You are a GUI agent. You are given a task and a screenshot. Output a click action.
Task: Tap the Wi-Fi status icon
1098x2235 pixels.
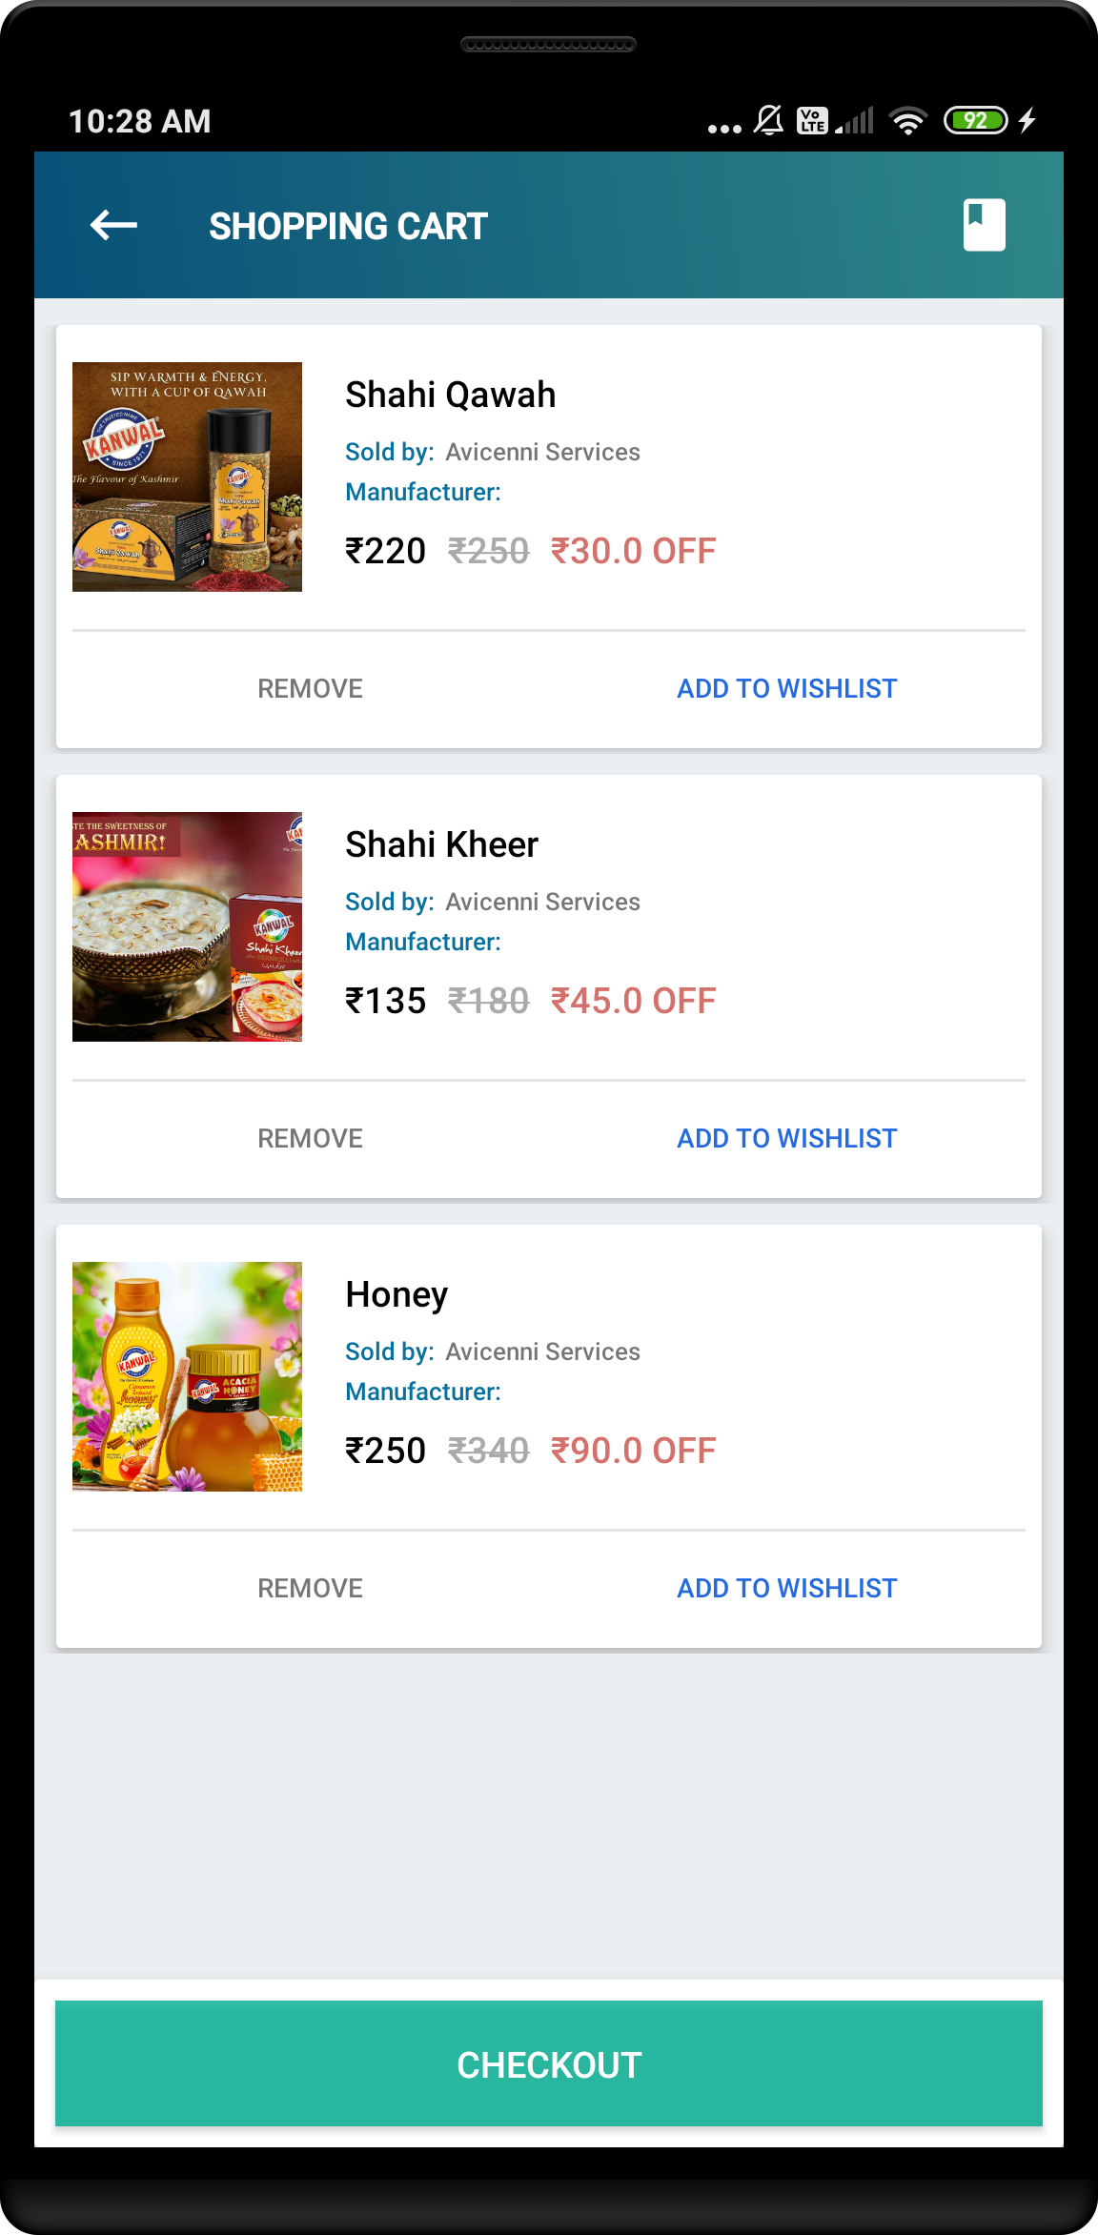tap(907, 121)
